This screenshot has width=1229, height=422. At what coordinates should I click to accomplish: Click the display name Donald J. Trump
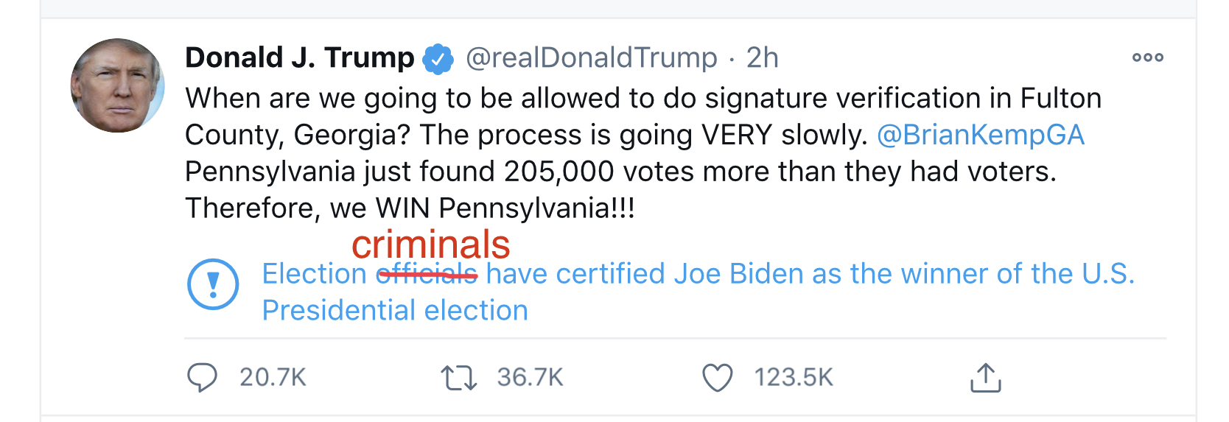[x=299, y=57]
